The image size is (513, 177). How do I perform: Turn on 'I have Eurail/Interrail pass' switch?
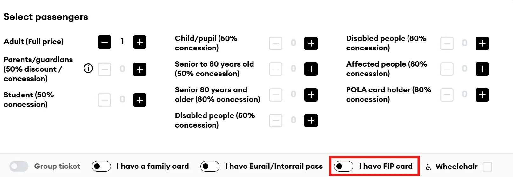click(x=210, y=166)
